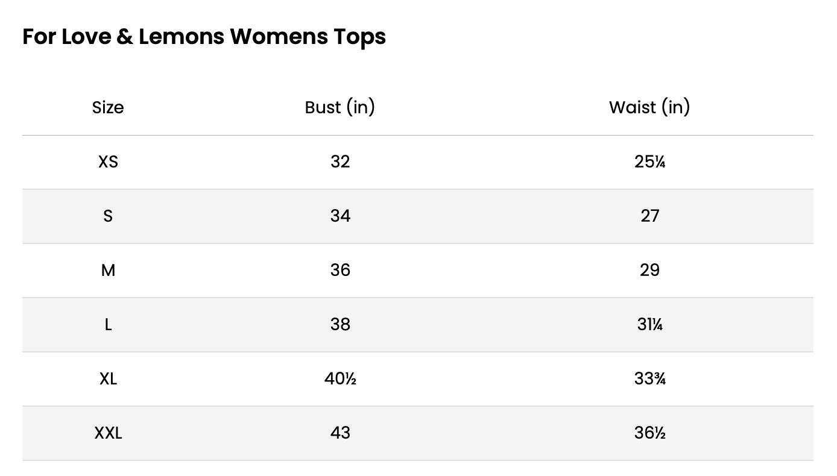This screenshot has width=837, height=476.
Task: Click the bust value 43 for XXL
Action: [x=340, y=433]
